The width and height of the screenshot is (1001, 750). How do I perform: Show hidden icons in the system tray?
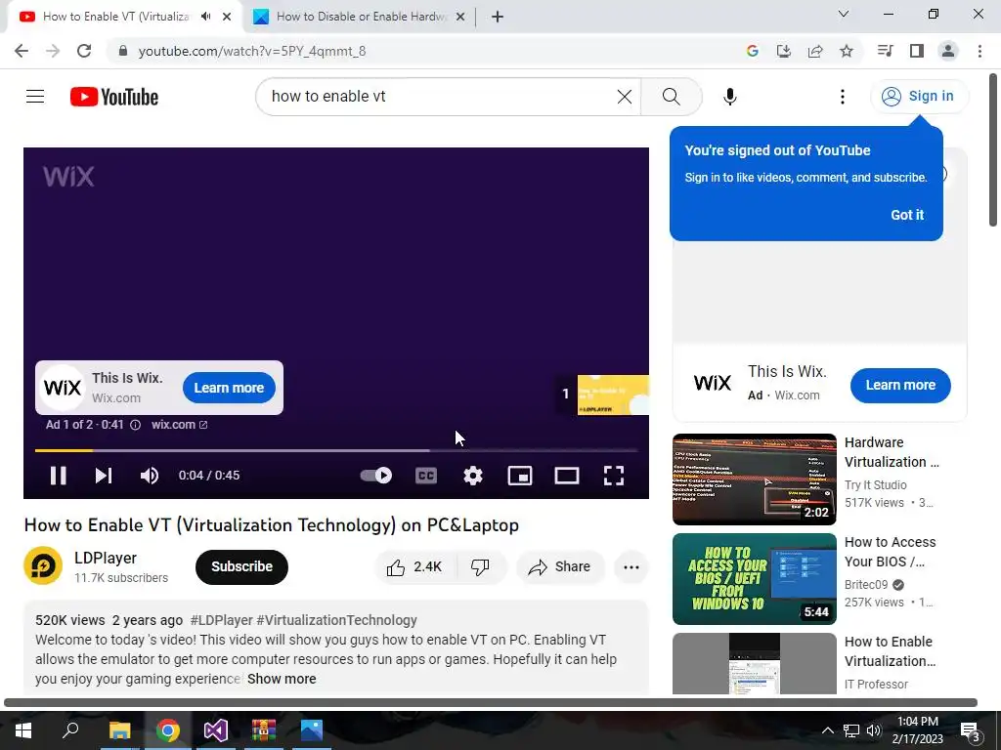pyautogui.click(x=827, y=730)
